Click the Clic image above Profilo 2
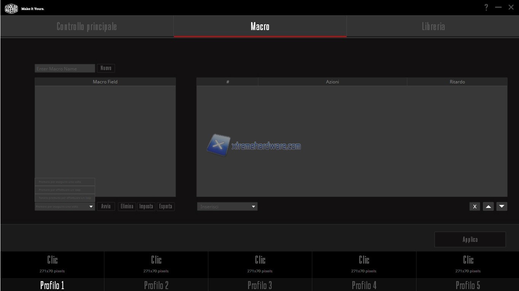519x291 pixels. click(156, 264)
